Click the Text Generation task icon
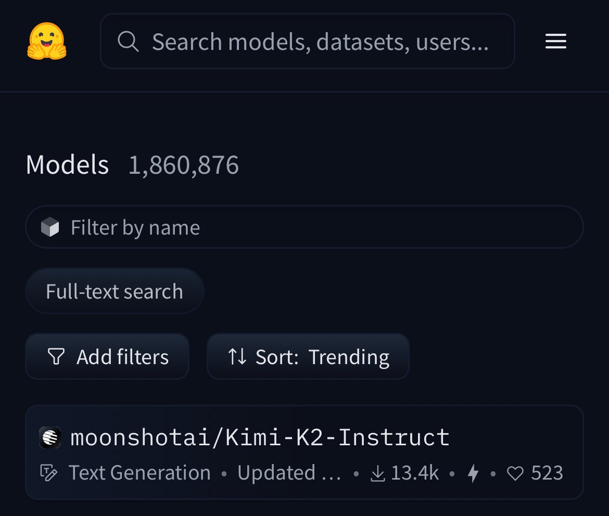Viewport: 609px width, 516px height. tap(49, 473)
